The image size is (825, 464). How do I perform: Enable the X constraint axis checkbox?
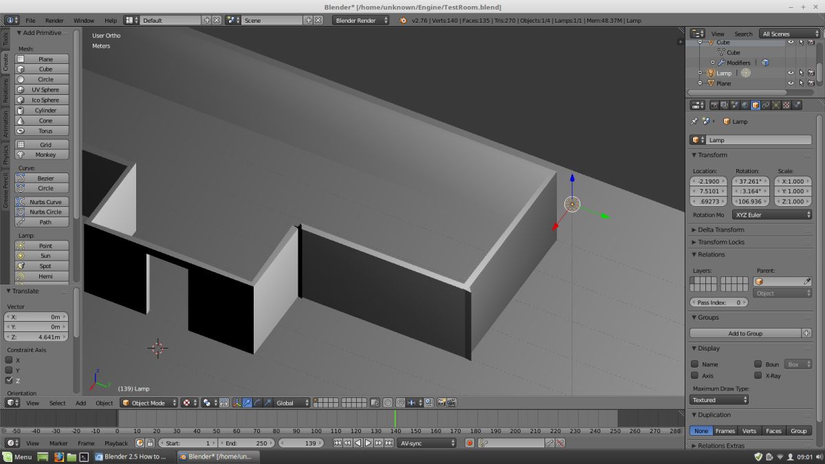click(x=10, y=360)
